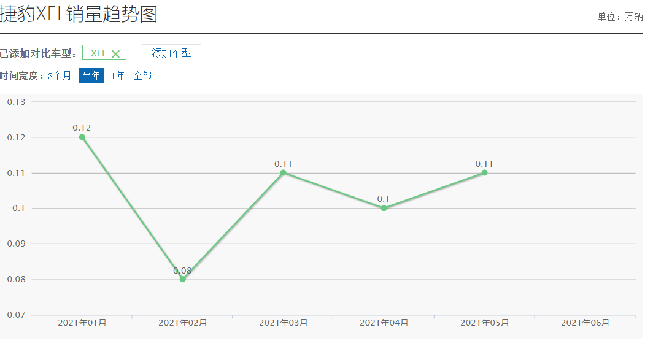Click the 2021年03月 axis label

[283, 323]
